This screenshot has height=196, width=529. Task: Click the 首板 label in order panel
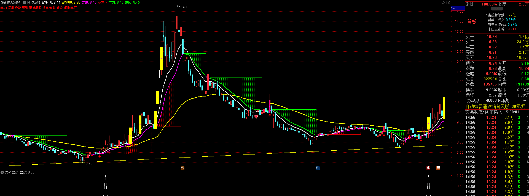pos(472,21)
